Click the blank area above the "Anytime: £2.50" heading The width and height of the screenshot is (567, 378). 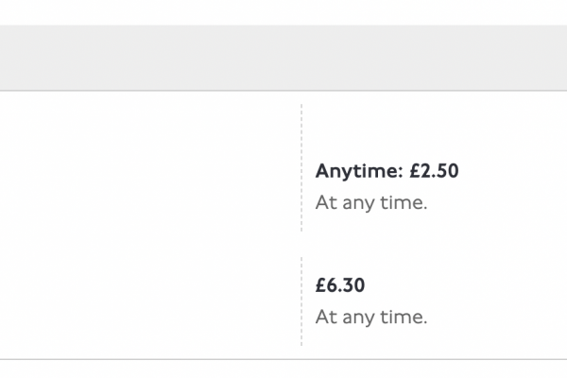pyautogui.click(x=397, y=128)
